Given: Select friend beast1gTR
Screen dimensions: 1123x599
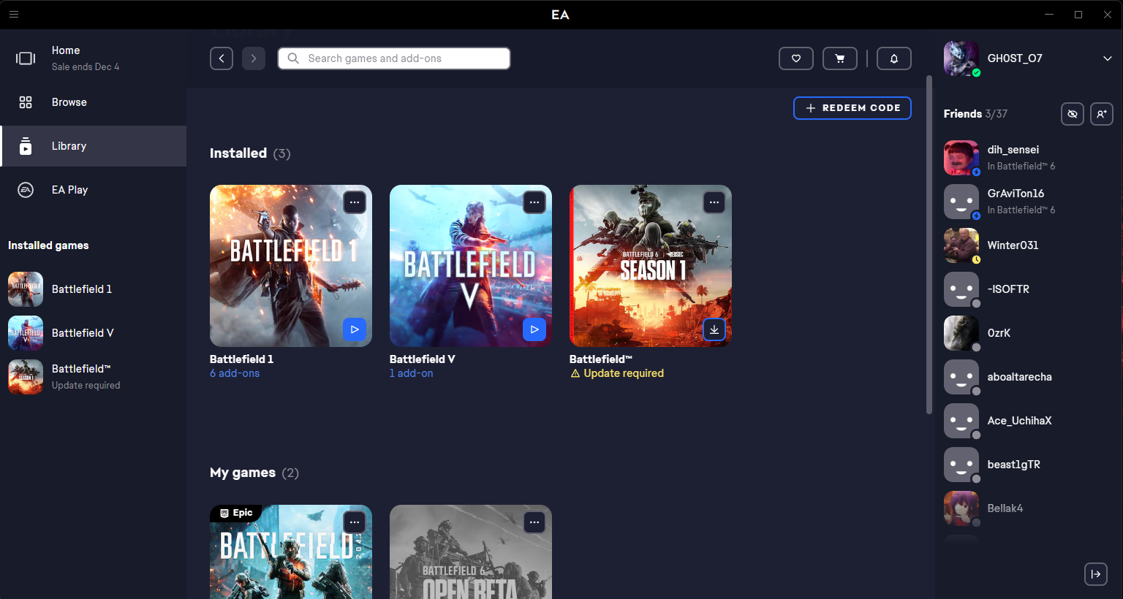Looking at the screenshot, I should [x=1029, y=465].
